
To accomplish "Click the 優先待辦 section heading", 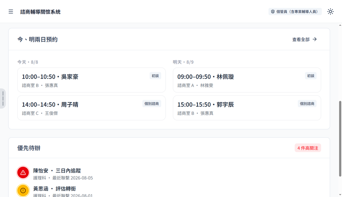I will point(29,148).
